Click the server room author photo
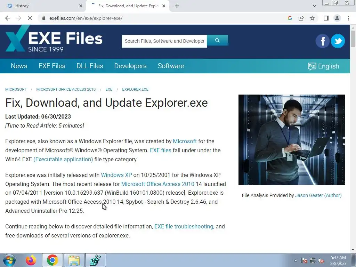The height and width of the screenshot is (267, 356). (x=292, y=140)
